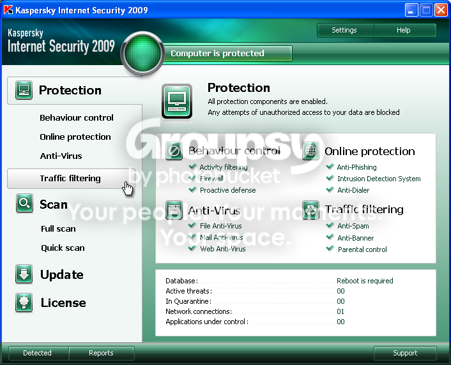
Task: Select Anti-Virus in sidebar menu
Action: click(61, 156)
